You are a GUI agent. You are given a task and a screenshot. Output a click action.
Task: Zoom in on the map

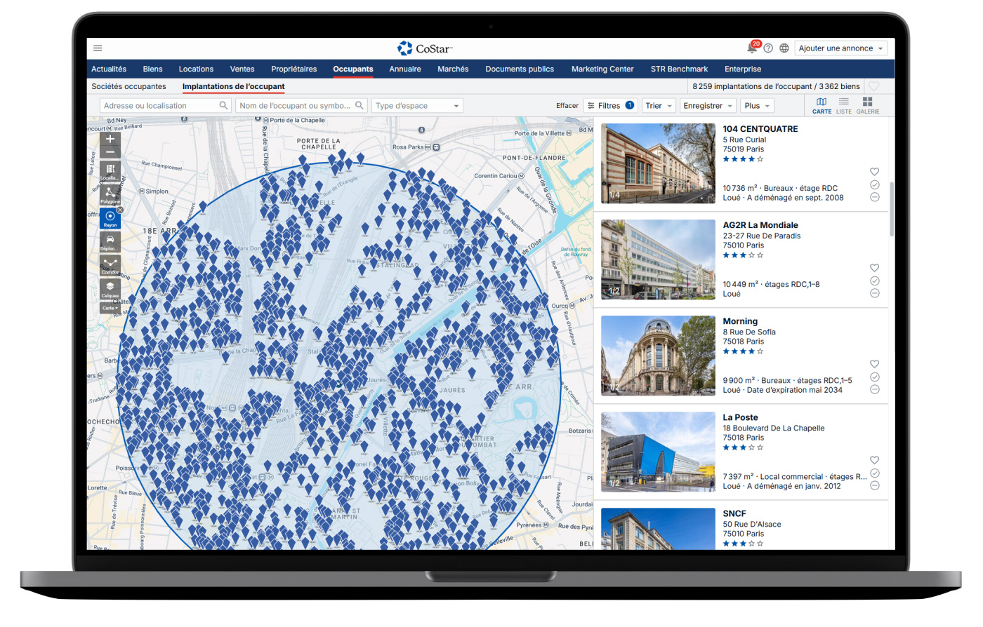110,139
